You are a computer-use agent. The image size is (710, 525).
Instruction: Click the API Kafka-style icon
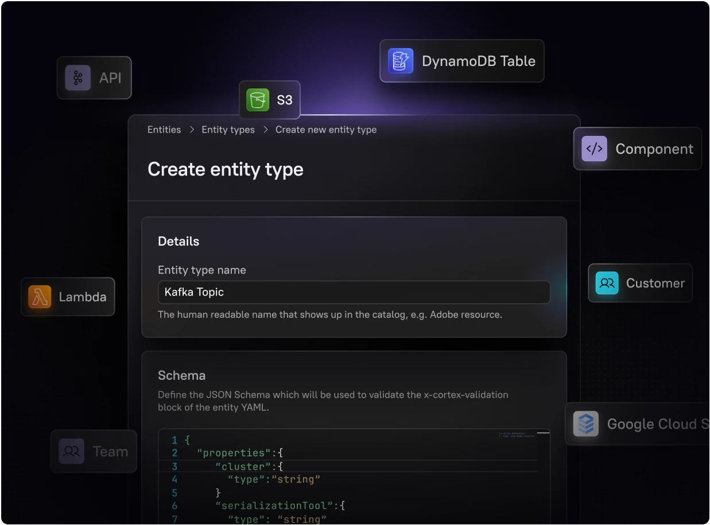pos(77,78)
